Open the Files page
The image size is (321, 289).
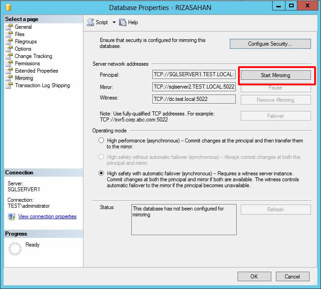click(x=20, y=34)
